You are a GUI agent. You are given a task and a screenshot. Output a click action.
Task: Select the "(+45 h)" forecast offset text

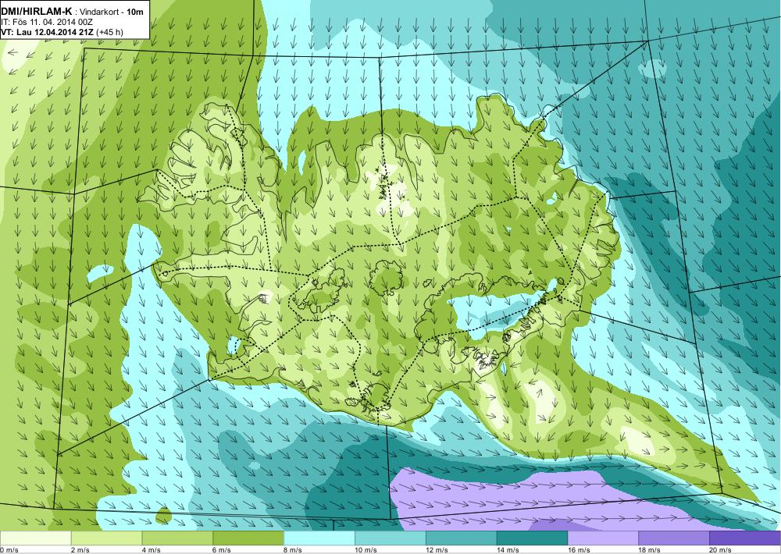110,32
